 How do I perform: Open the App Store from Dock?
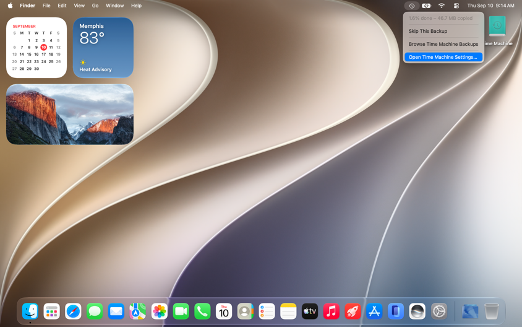pos(374,312)
